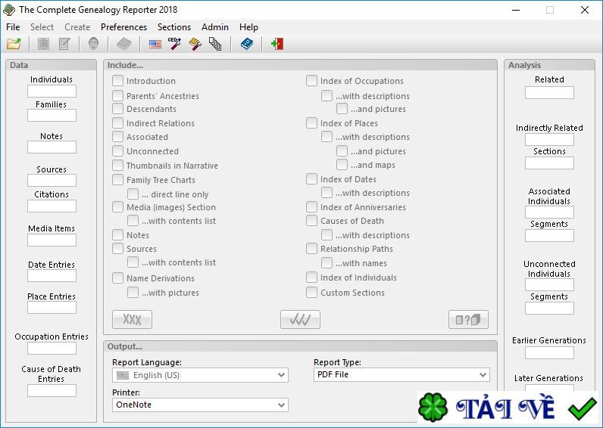Click the Indirectly Related field
603x428 pixels.
pyautogui.click(x=549, y=139)
